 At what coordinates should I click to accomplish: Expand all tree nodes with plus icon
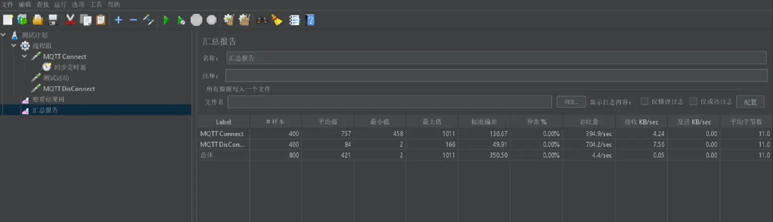[x=118, y=20]
